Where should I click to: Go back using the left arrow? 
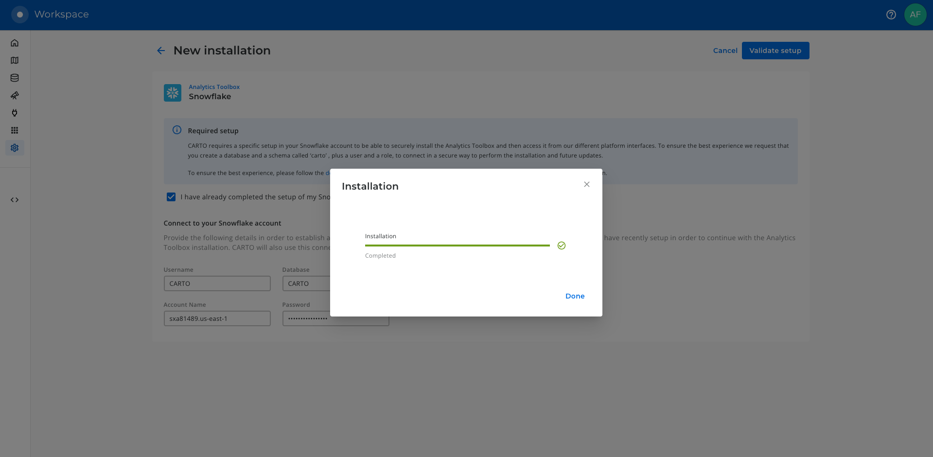point(161,51)
